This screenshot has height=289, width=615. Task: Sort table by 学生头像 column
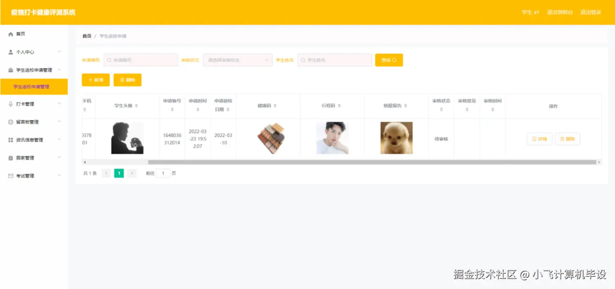point(136,106)
